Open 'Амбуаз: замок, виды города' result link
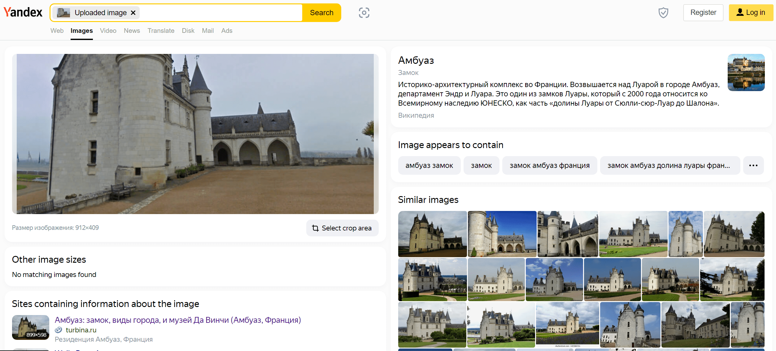This screenshot has width=776, height=351. pos(178,320)
